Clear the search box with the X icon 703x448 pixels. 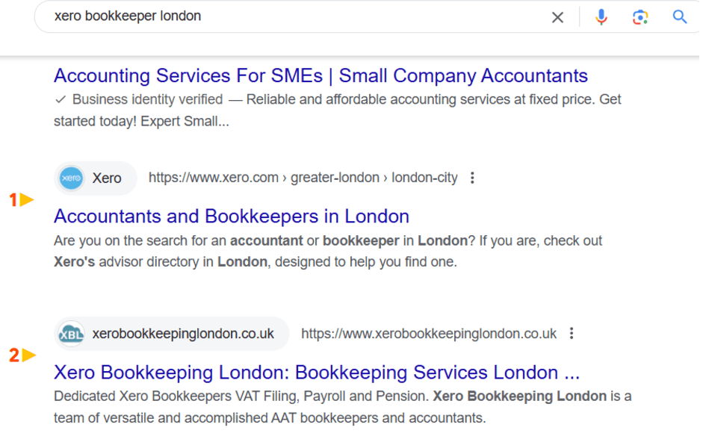point(557,16)
